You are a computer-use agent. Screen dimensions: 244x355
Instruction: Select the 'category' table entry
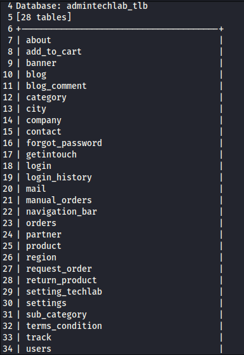[46, 98]
